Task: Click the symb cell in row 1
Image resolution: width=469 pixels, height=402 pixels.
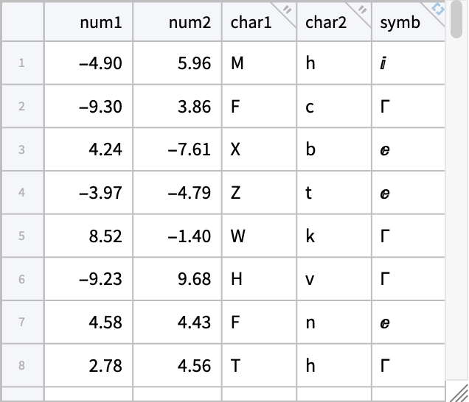Action: tap(408, 63)
